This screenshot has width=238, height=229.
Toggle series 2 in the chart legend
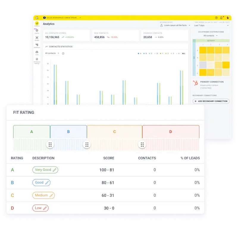tap(167, 53)
